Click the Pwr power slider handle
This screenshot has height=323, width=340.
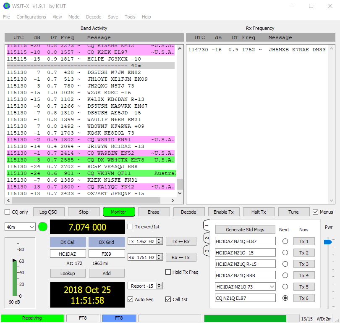pyautogui.click(x=328, y=242)
